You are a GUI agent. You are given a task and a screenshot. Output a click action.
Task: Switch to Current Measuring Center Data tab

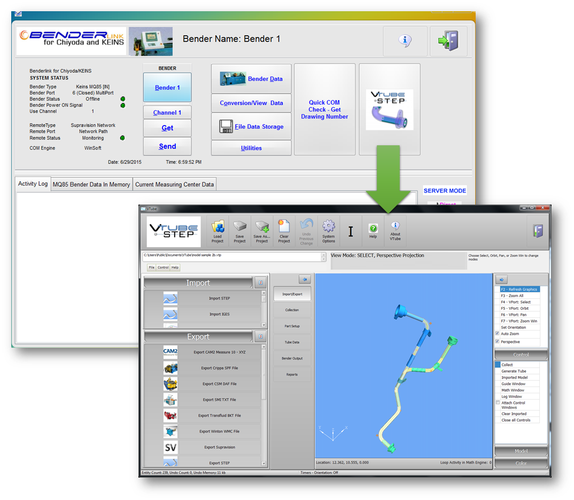[x=174, y=184]
